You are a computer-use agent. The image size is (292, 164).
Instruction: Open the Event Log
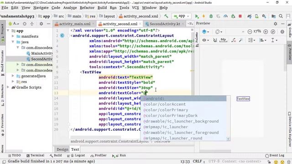click(275, 155)
